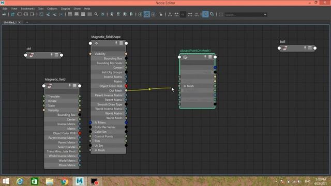Toggle grid snapping magnet icon
331x186 pixels.
click(x=212, y=14)
